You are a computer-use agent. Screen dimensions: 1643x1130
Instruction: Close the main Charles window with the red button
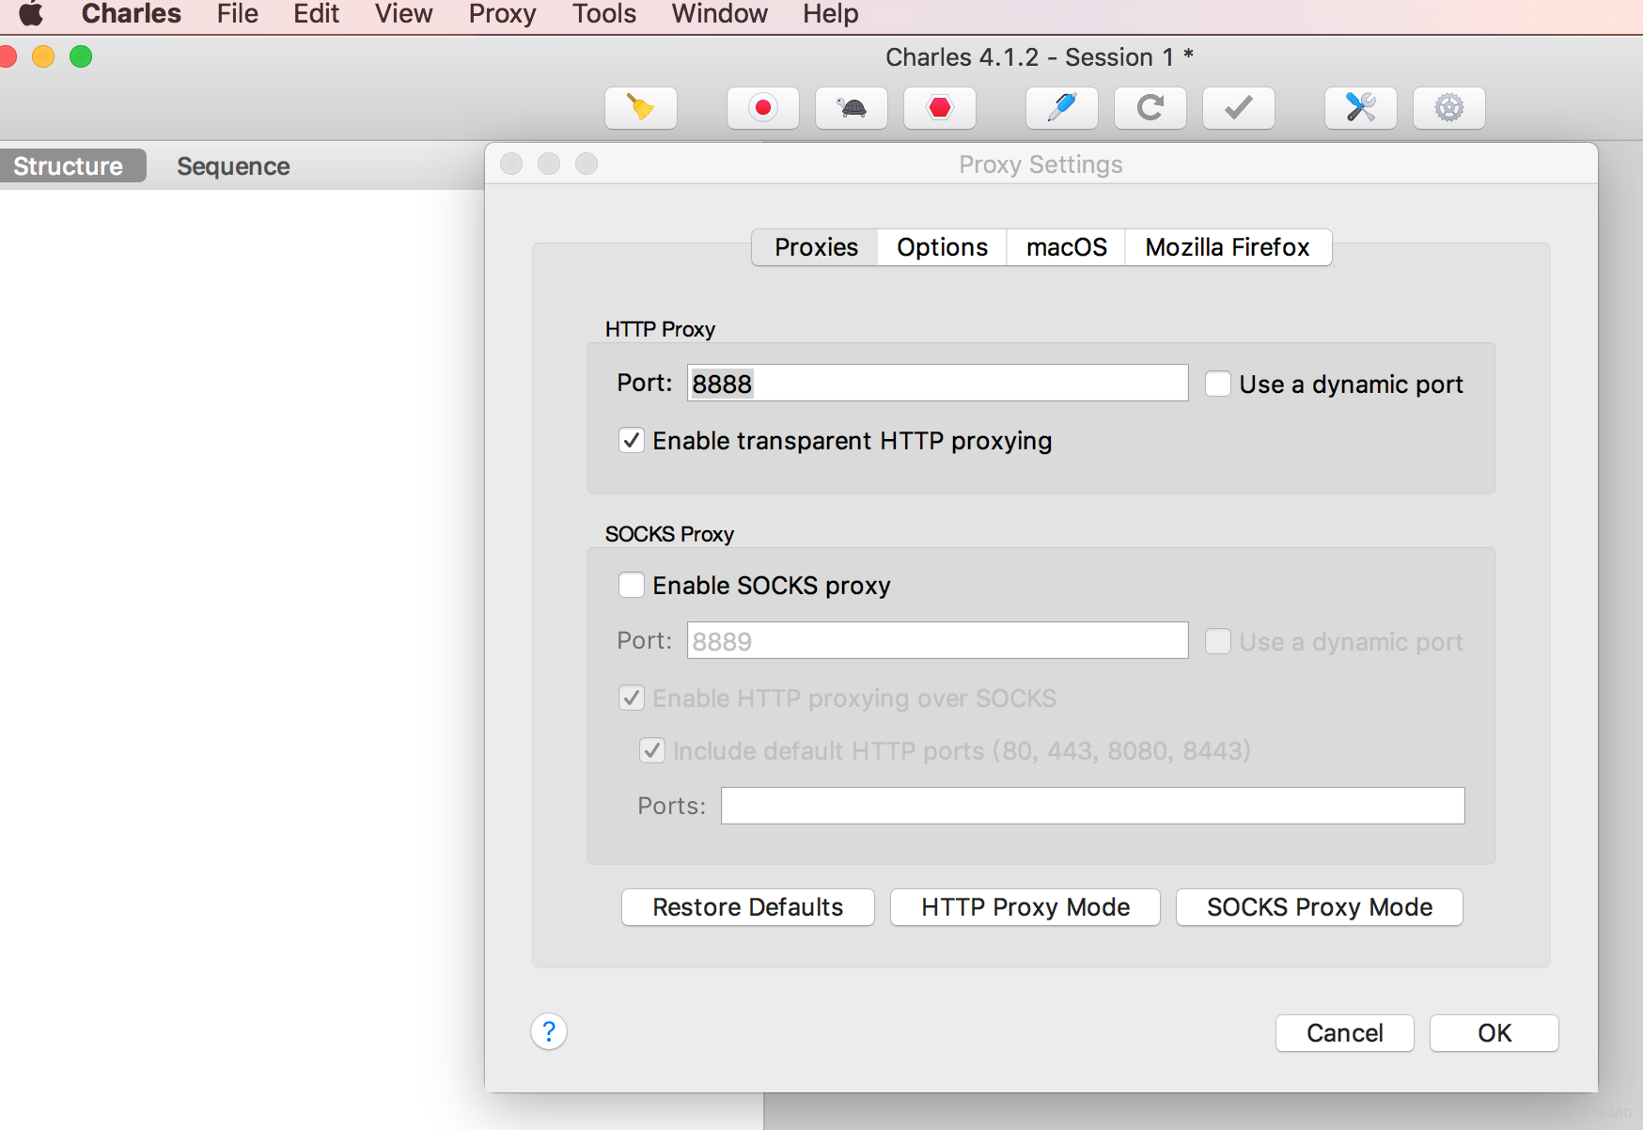(8, 56)
